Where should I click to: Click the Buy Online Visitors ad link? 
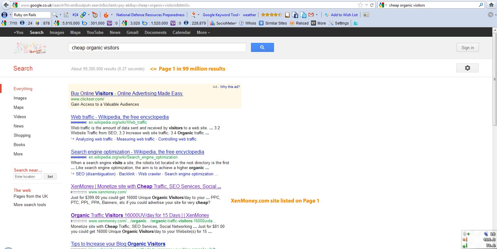coord(127,93)
